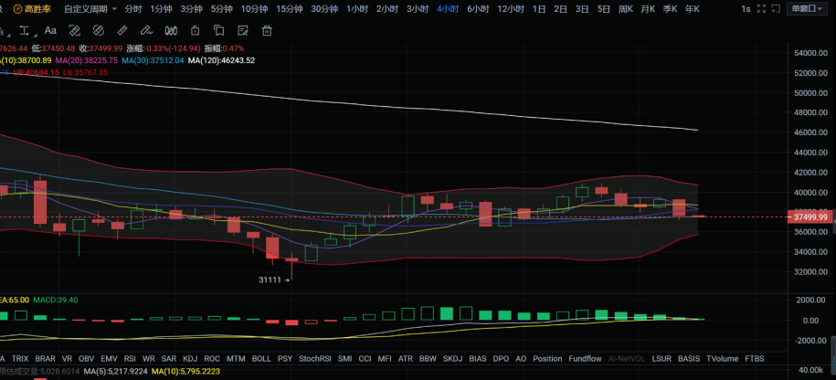Viewport: 836px width, 380px height.
Task: Show the PSY indicator
Action: pos(285,359)
